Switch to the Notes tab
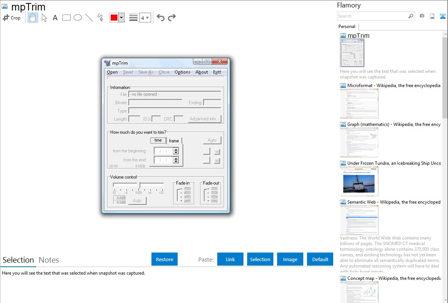Screen dimensions: 448x303 49,260
